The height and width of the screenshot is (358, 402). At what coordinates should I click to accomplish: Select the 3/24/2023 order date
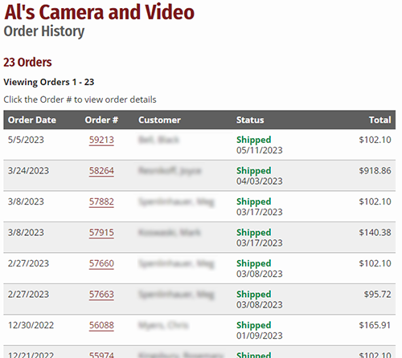[x=28, y=171]
